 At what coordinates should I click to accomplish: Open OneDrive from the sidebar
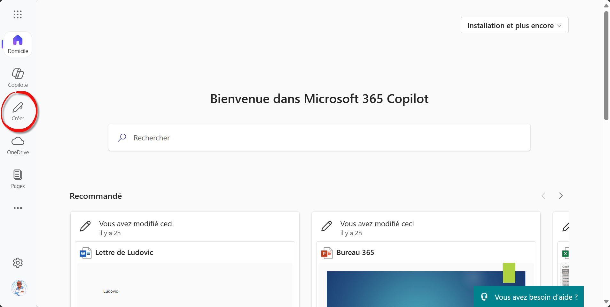pos(18,146)
